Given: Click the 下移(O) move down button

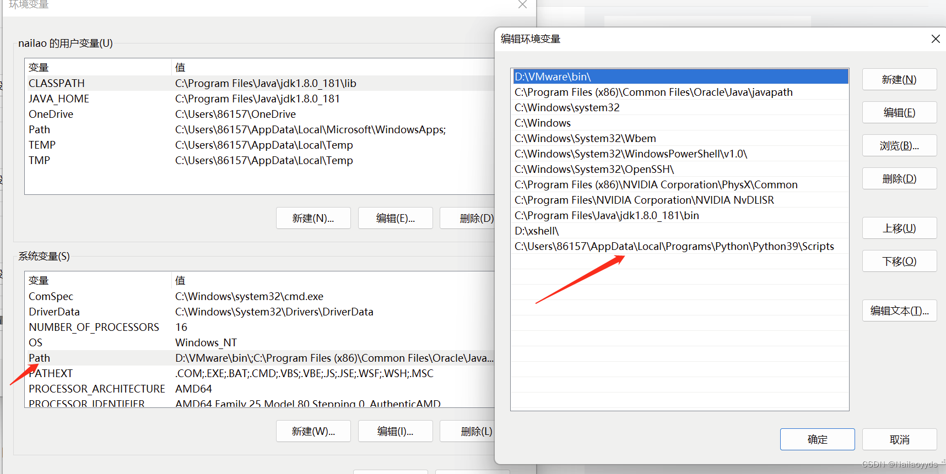Looking at the screenshot, I should [x=899, y=261].
